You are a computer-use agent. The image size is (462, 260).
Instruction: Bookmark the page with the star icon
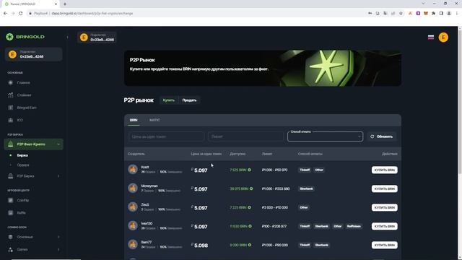(401, 13)
